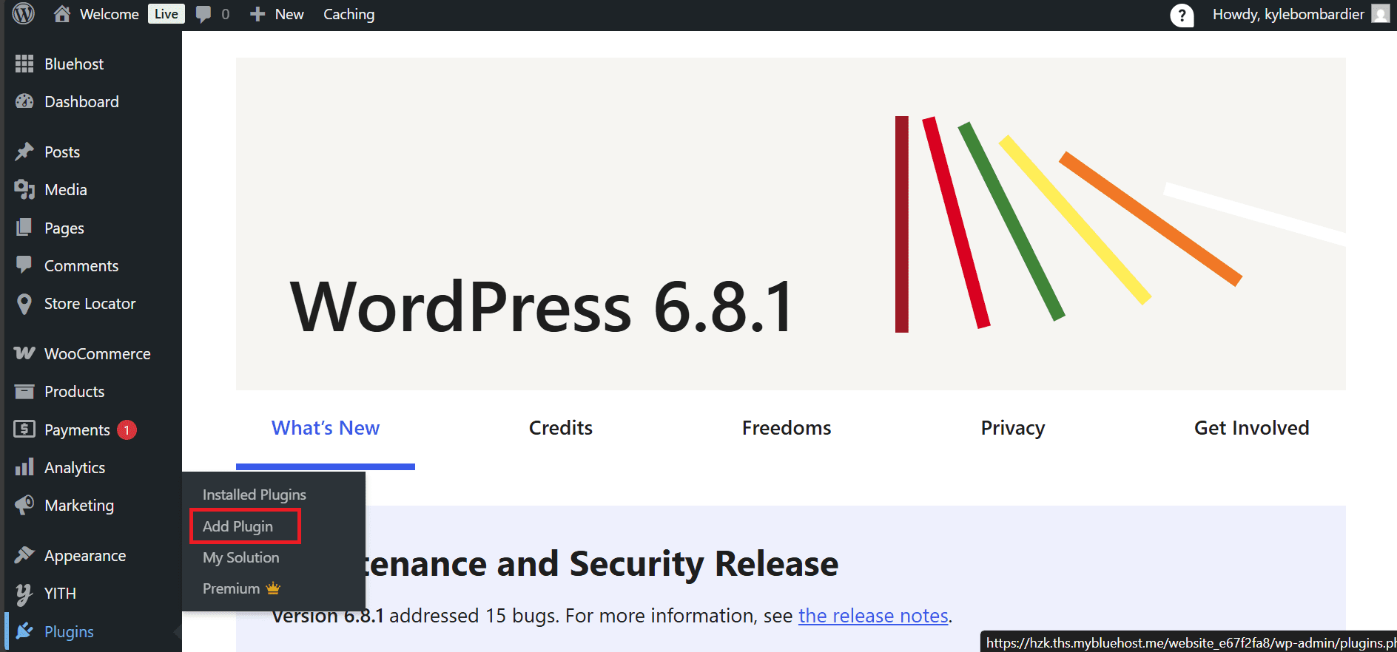
Task: Click the Welcome site name link
Action: (x=109, y=14)
